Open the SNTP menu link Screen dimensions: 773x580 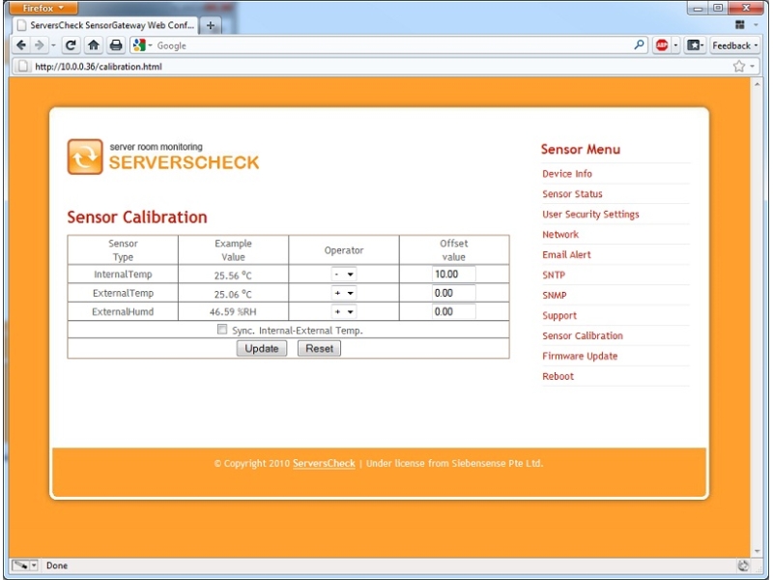pos(554,275)
